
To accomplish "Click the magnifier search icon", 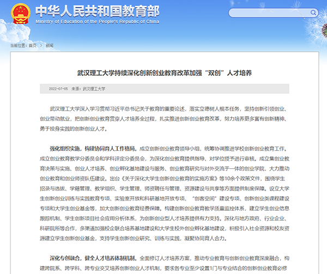I will coord(313,13).
